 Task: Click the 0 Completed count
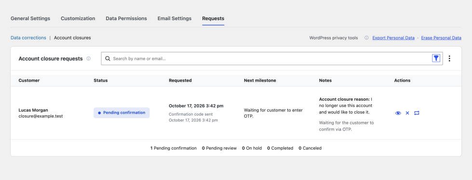tap(280, 148)
